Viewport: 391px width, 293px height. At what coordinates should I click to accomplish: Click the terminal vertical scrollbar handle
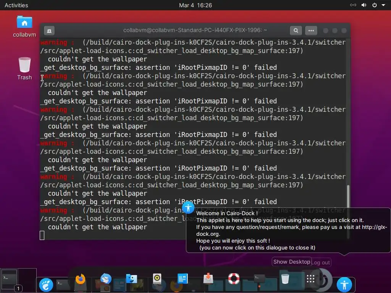tap(348, 211)
